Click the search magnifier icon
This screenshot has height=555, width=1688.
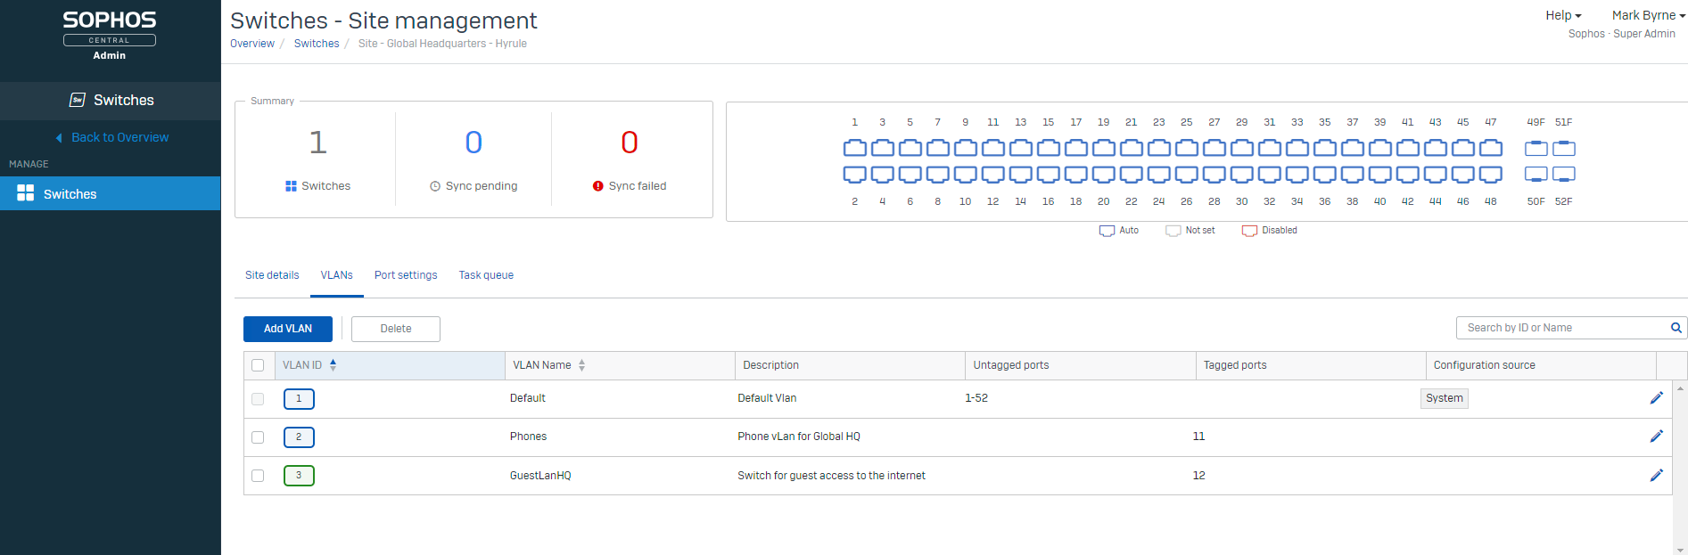click(1676, 328)
